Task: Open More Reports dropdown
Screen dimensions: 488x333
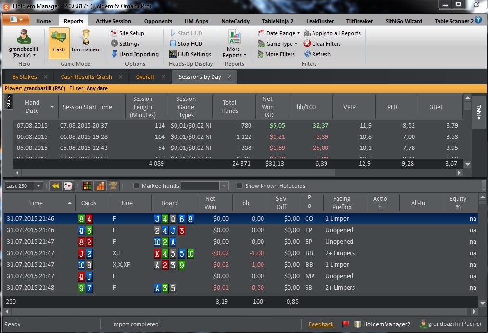Action: coord(234,44)
